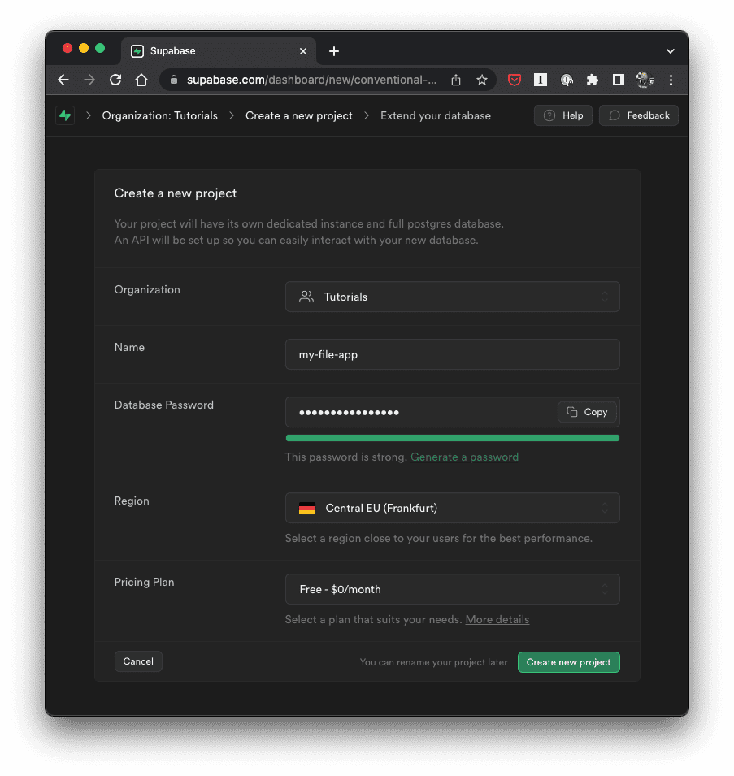Click the share icon in the address bar
Viewport: 734px width, 776px height.
point(455,80)
